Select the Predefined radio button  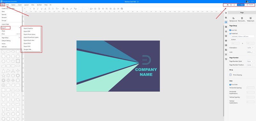point(230,34)
